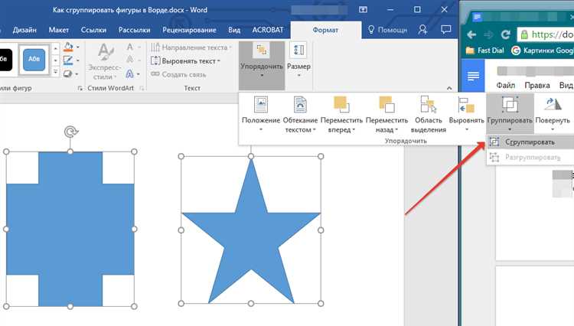Select the blue cross shape
This screenshot has width=574, height=326.
(x=70, y=229)
